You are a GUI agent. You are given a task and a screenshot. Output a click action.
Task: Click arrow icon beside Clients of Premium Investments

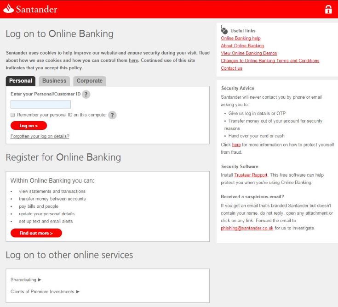(78, 291)
